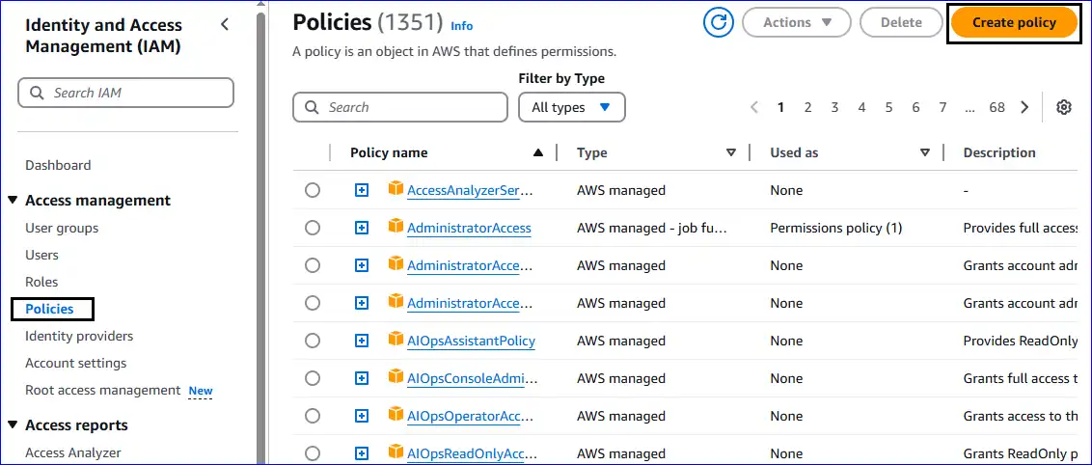This screenshot has width=1092, height=465.
Task: Jump to page 68 of policies
Action: click(997, 107)
